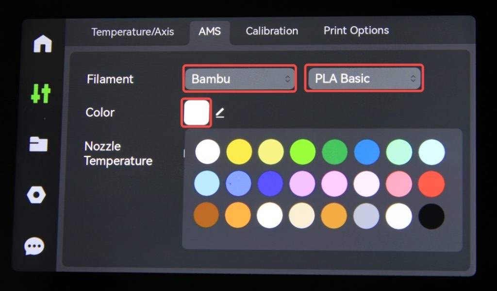The image size is (497, 291).
Task: Open the messages chat bubble icon
Action: click(34, 246)
